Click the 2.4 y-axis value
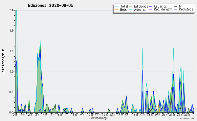The image size is (197, 121). [x=11, y=10]
